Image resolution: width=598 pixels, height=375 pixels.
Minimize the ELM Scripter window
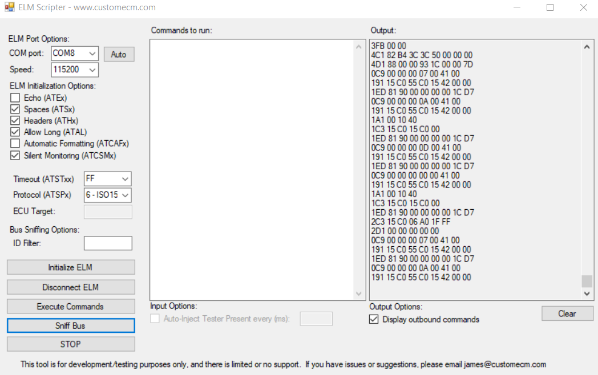pos(517,7)
